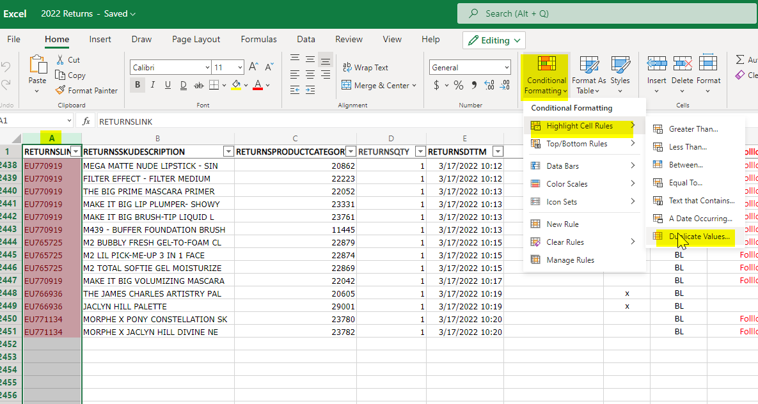
Task: Select column B header
Action: [x=157, y=138]
